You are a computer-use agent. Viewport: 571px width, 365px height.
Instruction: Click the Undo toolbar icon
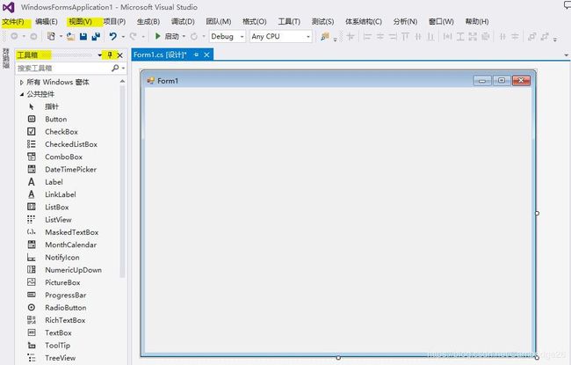coord(113,36)
